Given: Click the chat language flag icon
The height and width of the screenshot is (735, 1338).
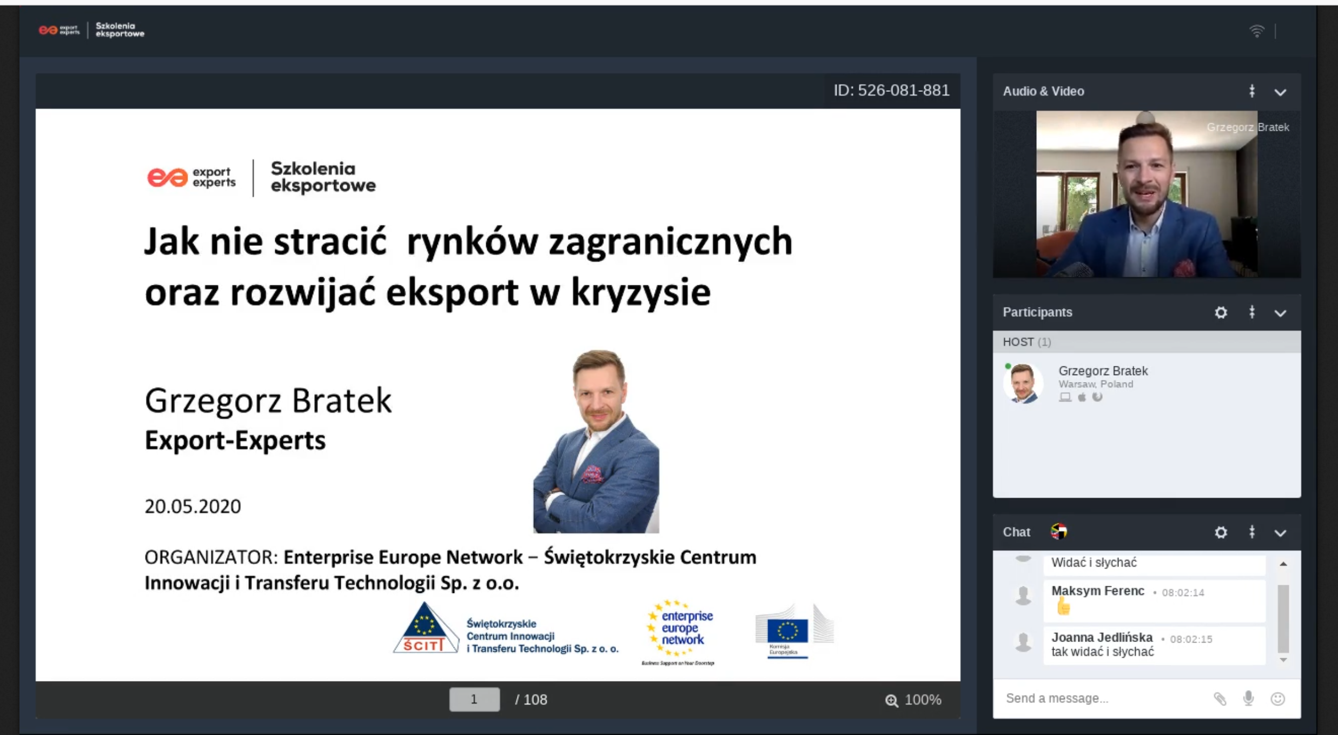Looking at the screenshot, I should 1058,532.
